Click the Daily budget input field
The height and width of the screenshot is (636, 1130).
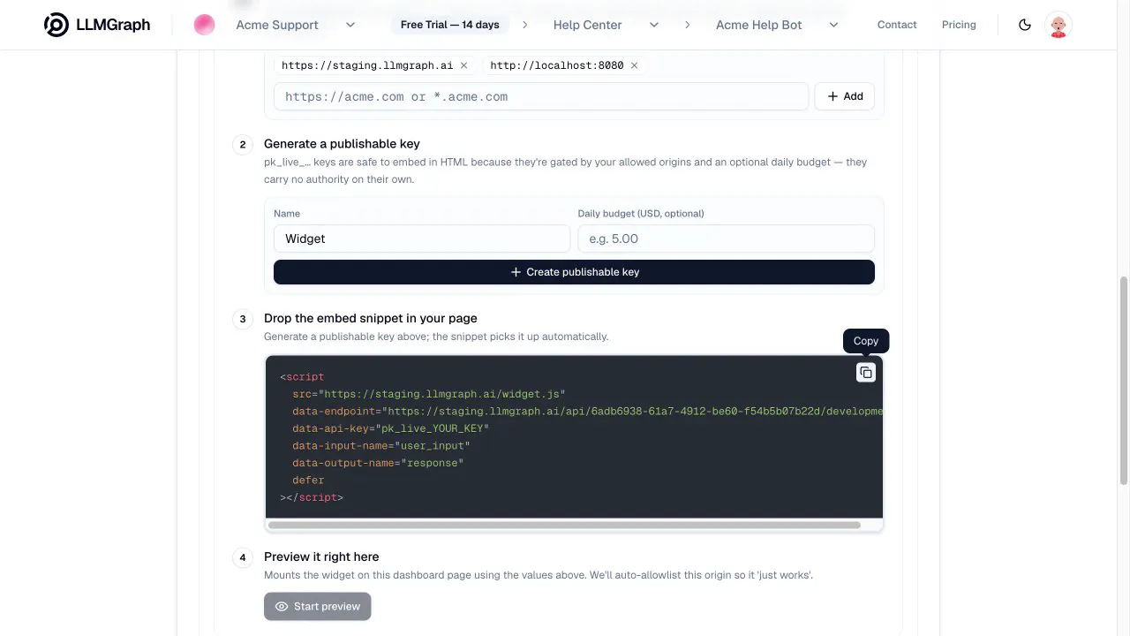[x=726, y=238]
